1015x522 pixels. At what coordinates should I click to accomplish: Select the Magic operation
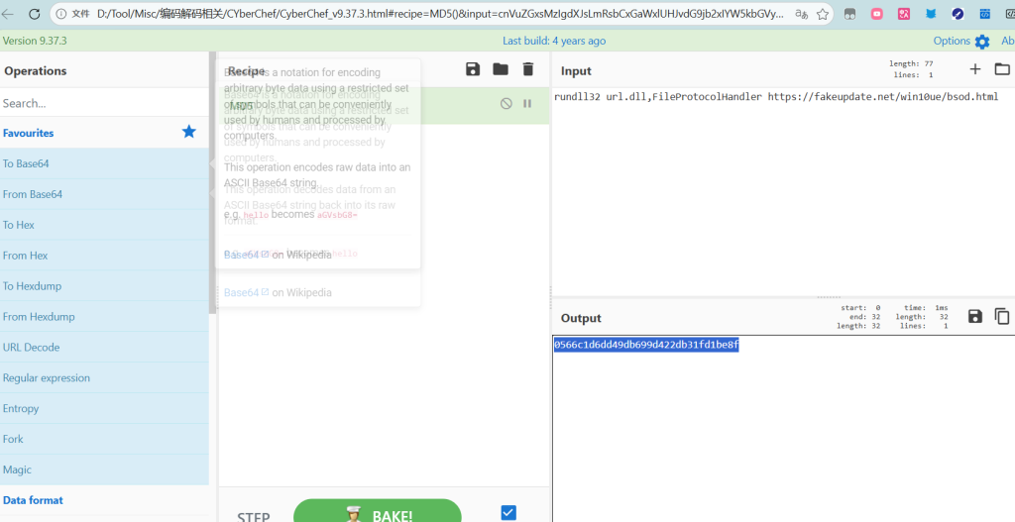pyautogui.click(x=17, y=470)
